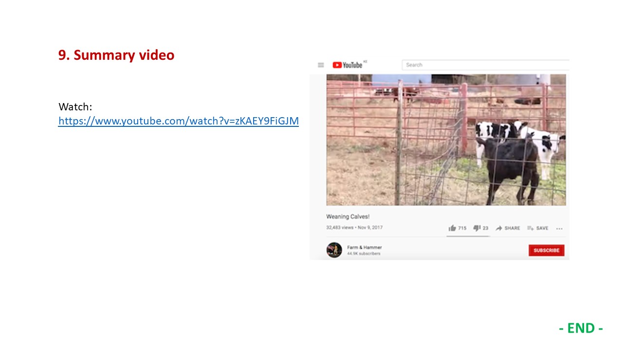Click the Farm & Hammer channel avatar

(334, 250)
